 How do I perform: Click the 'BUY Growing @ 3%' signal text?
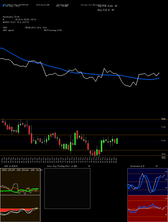pos(53,30)
